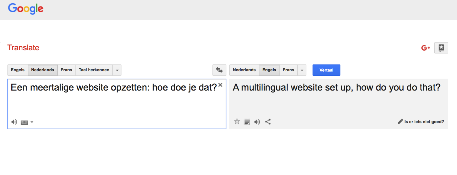The height and width of the screenshot is (175, 457).
Task: Click the select-all translation text icon
Action: coord(247,122)
